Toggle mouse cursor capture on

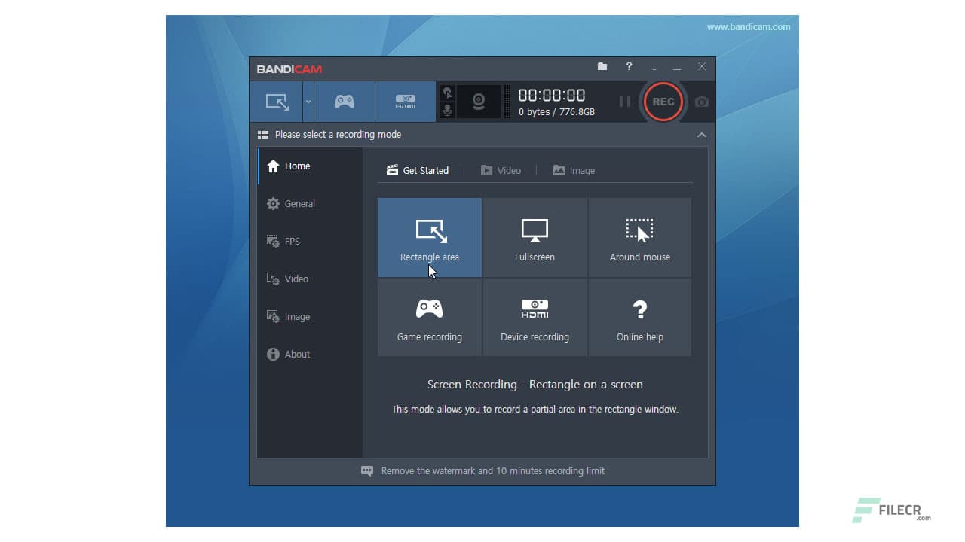pyautogui.click(x=448, y=91)
